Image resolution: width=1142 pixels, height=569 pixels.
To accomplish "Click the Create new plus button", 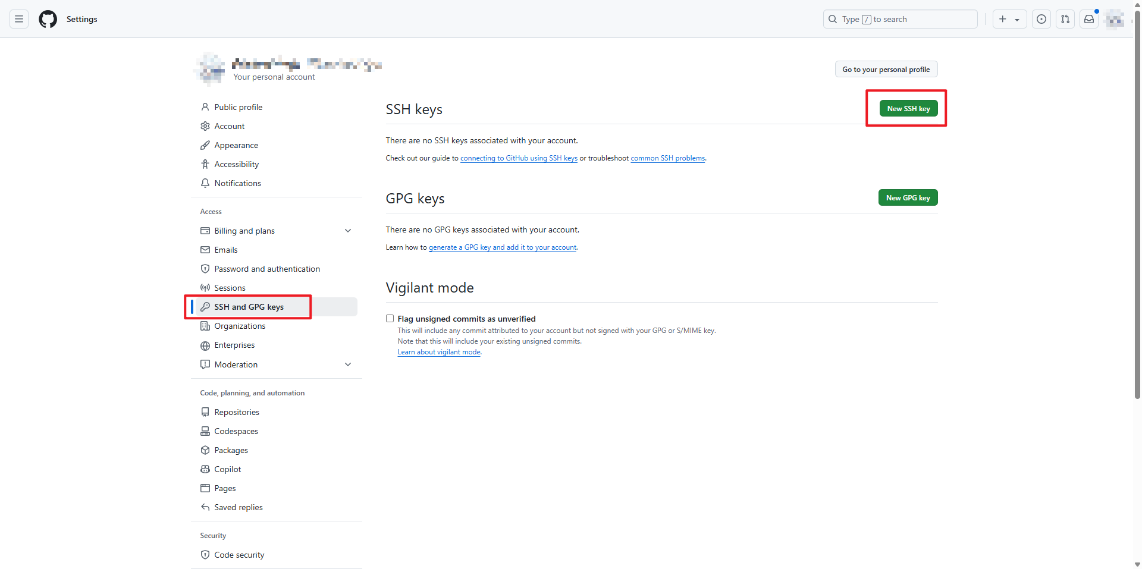I will tap(1009, 19).
